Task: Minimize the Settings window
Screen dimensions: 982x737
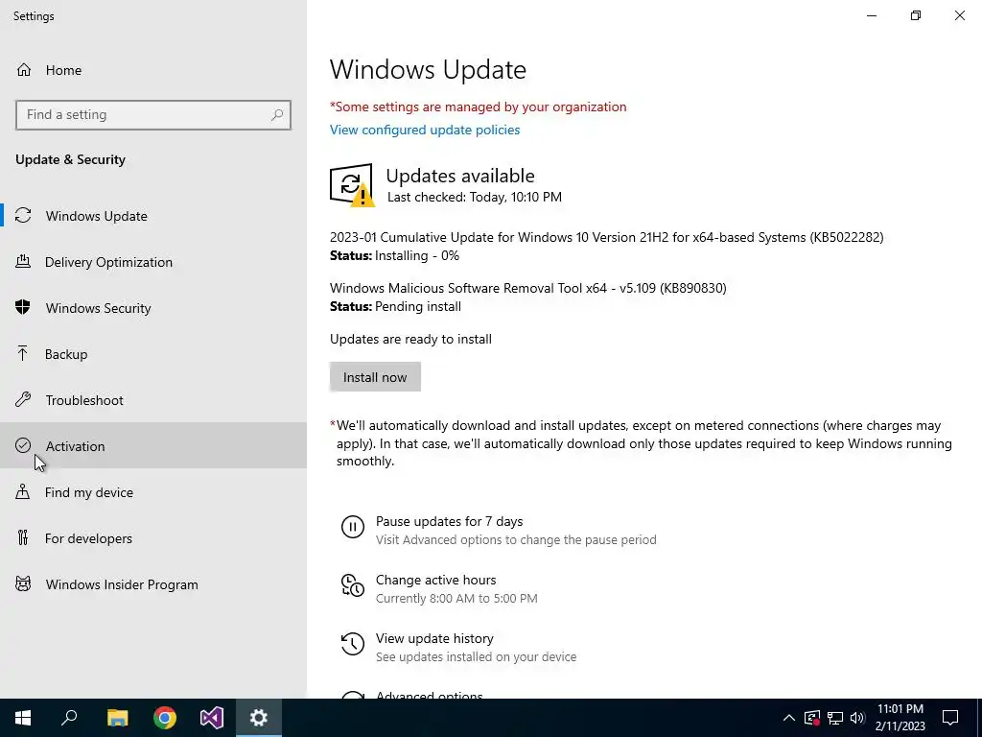Action: tap(872, 15)
